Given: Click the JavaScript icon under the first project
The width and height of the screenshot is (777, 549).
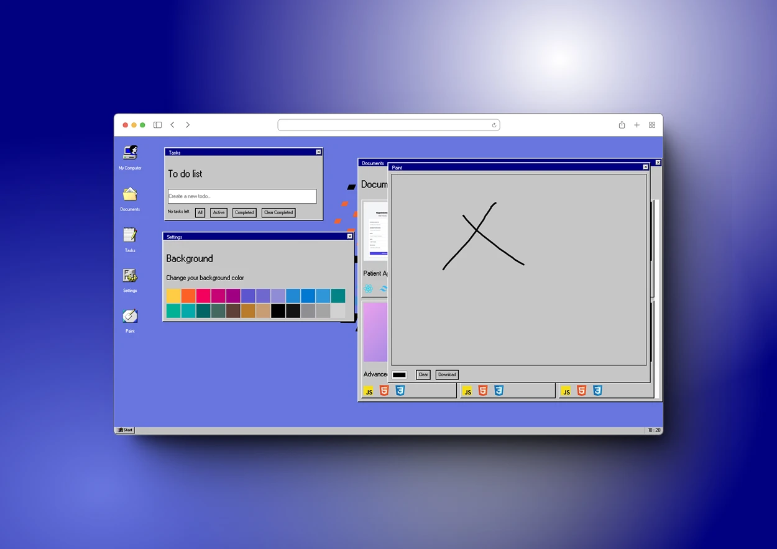Looking at the screenshot, I should click(x=369, y=391).
